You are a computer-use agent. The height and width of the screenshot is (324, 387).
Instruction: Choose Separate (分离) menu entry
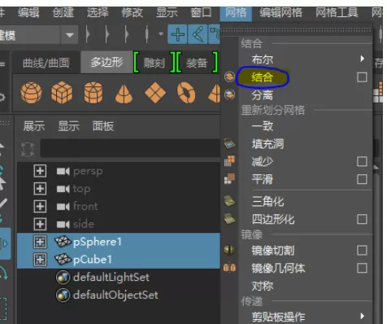click(x=262, y=95)
